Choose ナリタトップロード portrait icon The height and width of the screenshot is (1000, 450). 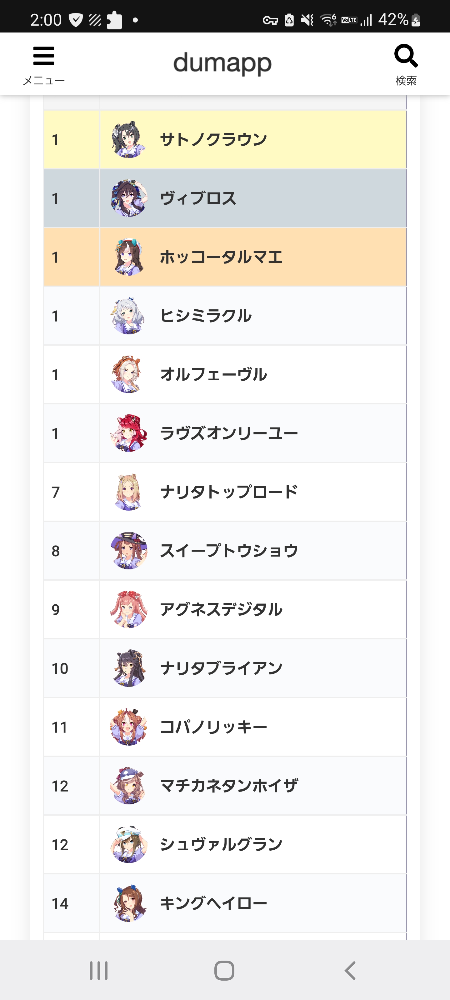click(129, 492)
